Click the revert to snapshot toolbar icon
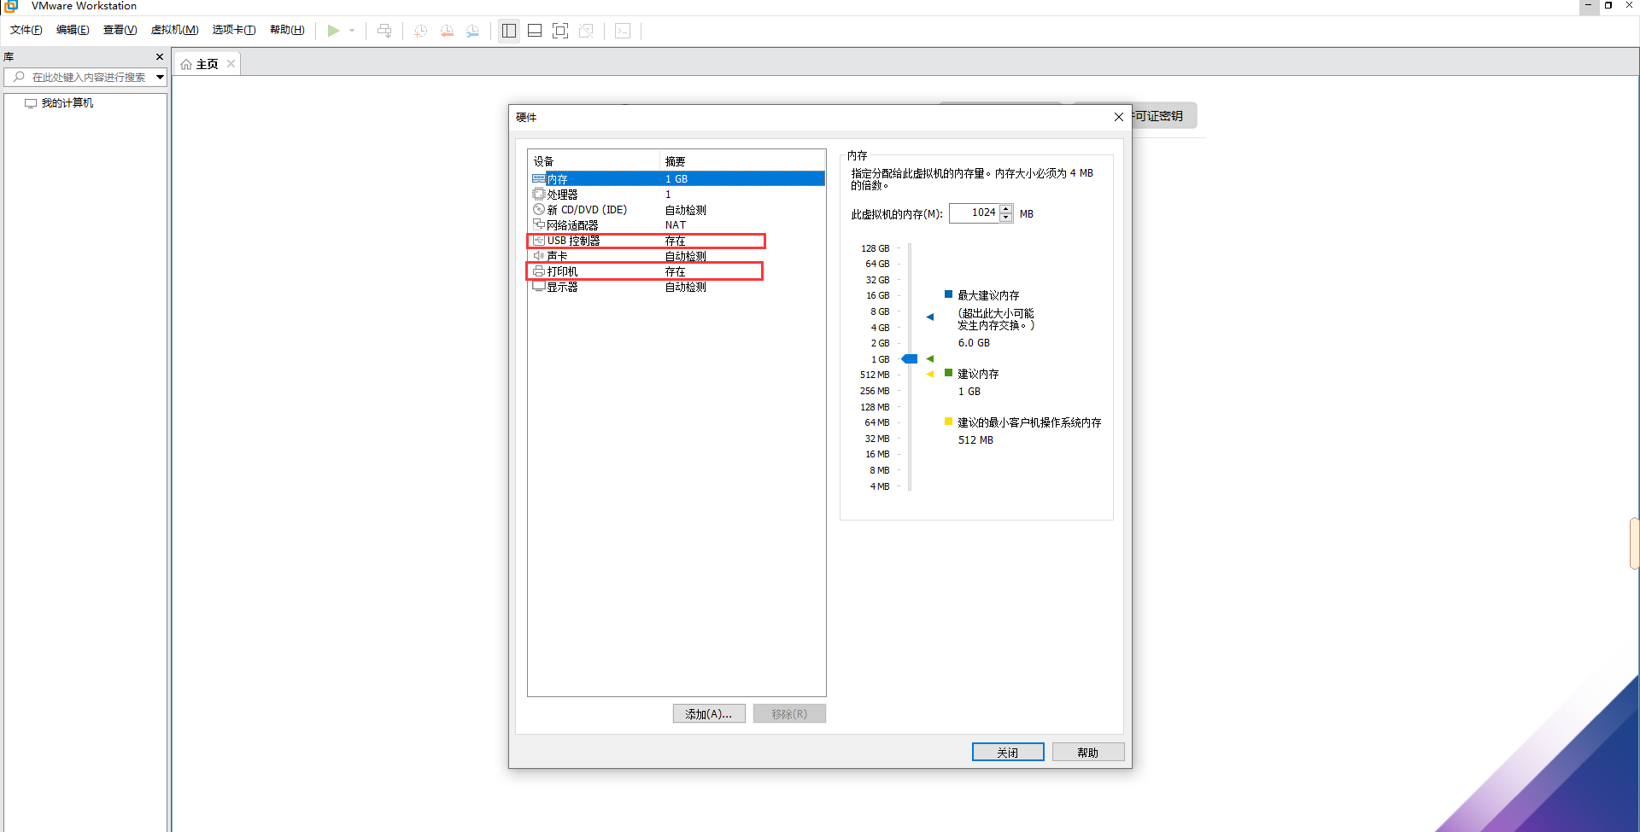 [x=447, y=31]
